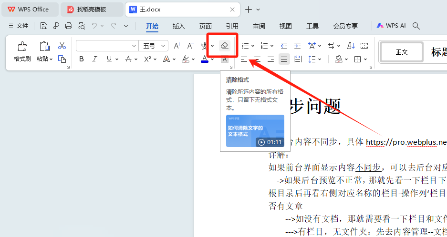Expand the font name combo box
This screenshot has width=447, height=237.
(x=134, y=46)
